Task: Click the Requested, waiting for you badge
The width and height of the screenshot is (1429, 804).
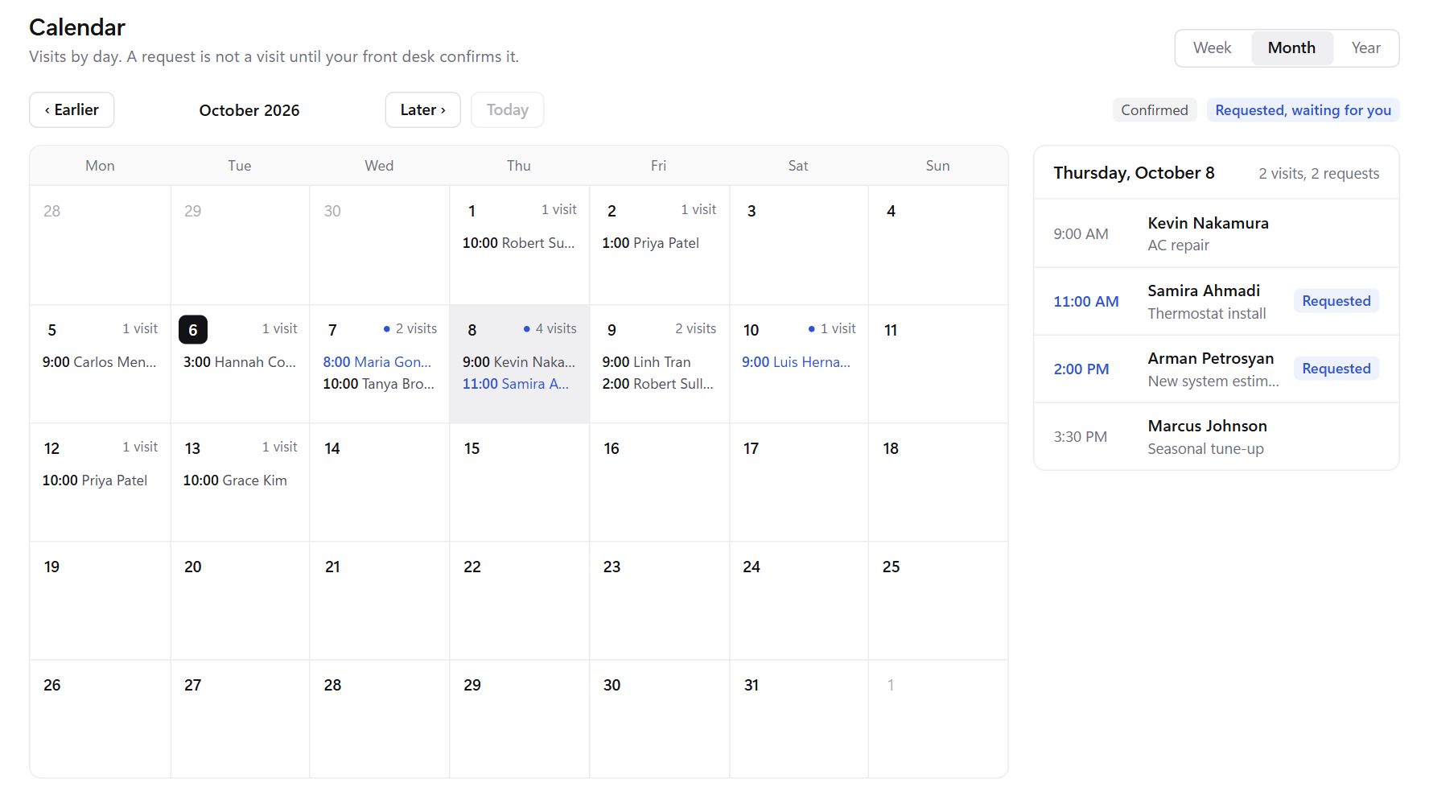Action: tap(1303, 110)
